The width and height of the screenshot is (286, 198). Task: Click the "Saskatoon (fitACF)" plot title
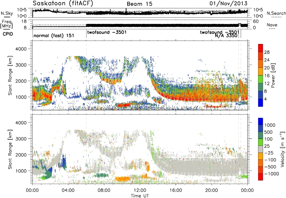click(x=63, y=4)
